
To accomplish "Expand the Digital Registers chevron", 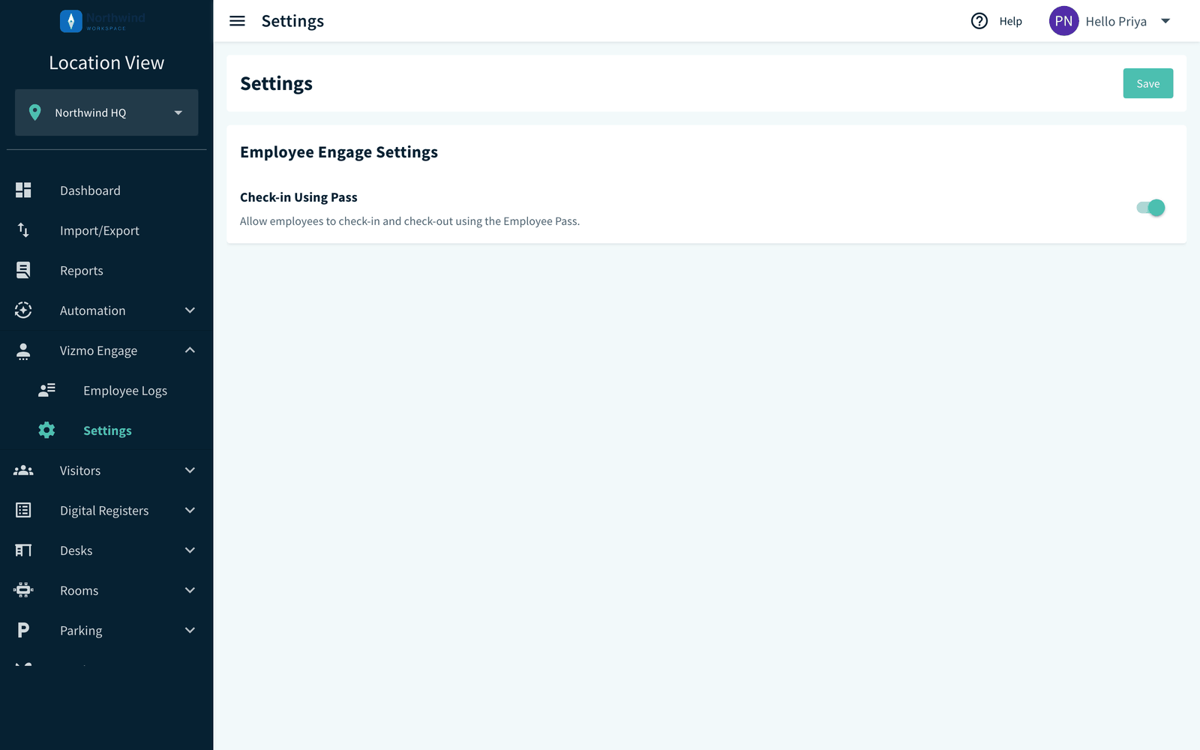I will click(190, 510).
